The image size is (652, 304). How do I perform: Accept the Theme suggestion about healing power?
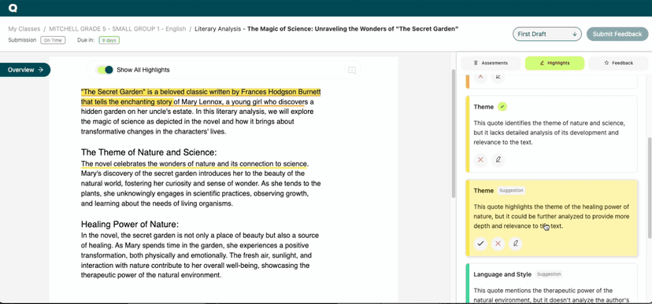click(480, 244)
